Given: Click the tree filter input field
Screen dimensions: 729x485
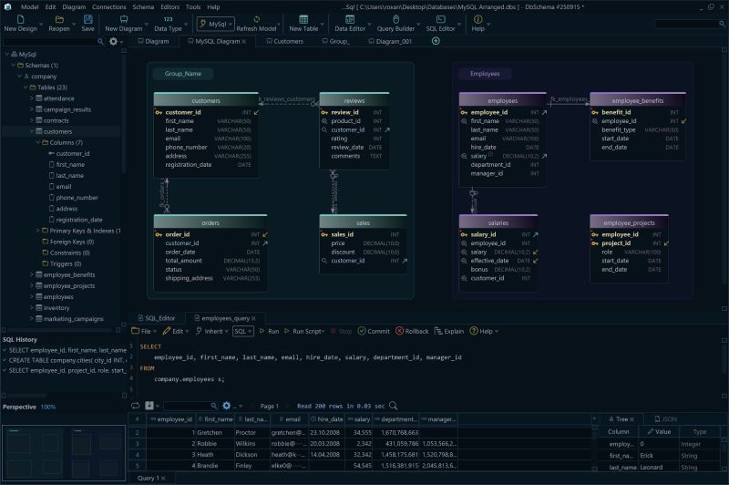Looking at the screenshot, I should [x=50, y=41].
